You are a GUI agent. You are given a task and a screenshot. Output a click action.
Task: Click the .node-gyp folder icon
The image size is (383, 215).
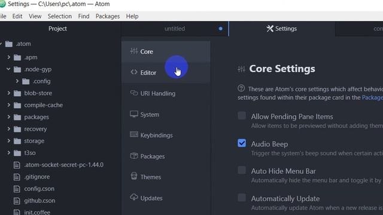(x=17, y=69)
